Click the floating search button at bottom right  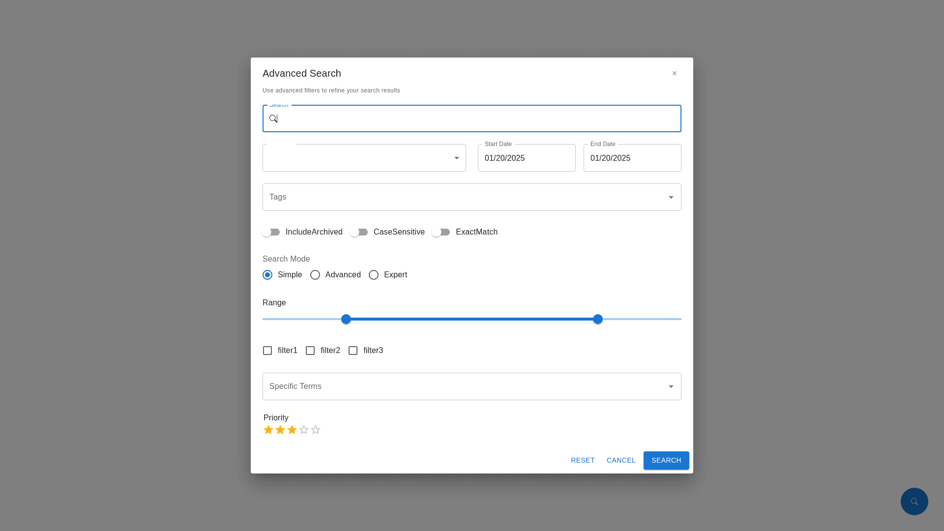click(x=914, y=501)
